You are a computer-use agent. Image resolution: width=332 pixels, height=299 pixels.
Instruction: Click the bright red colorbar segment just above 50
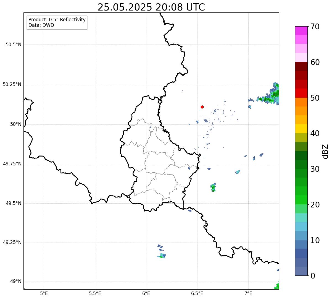[x=301, y=93]
